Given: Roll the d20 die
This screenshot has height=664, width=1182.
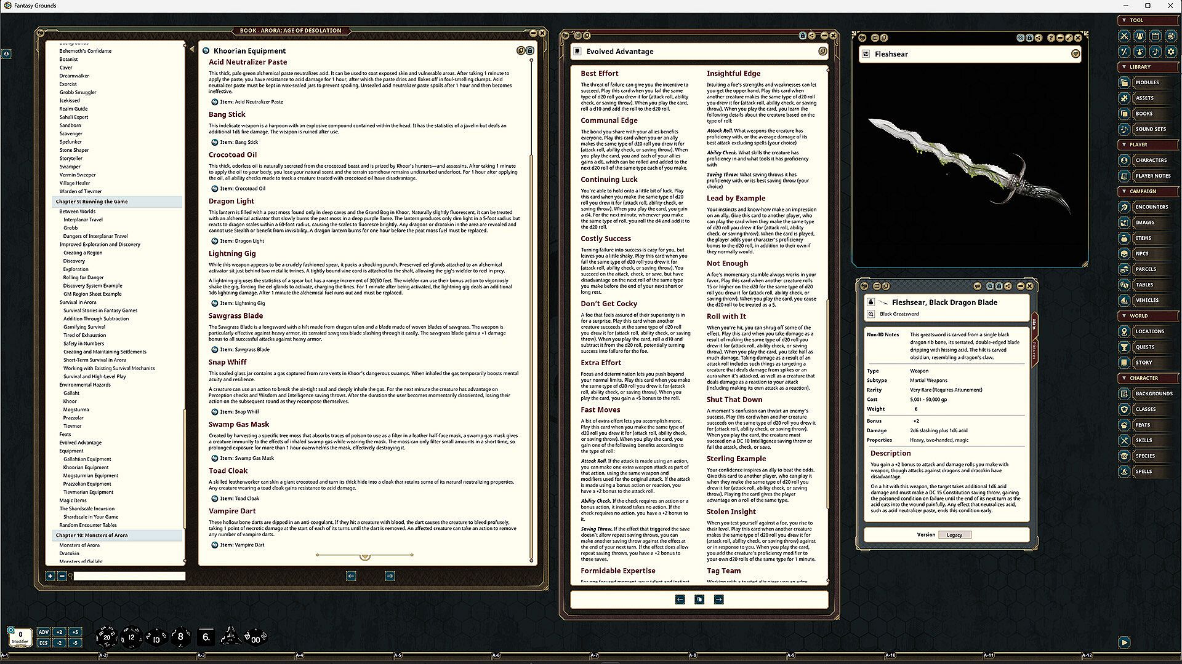Looking at the screenshot, I should (x=106, y=638).
